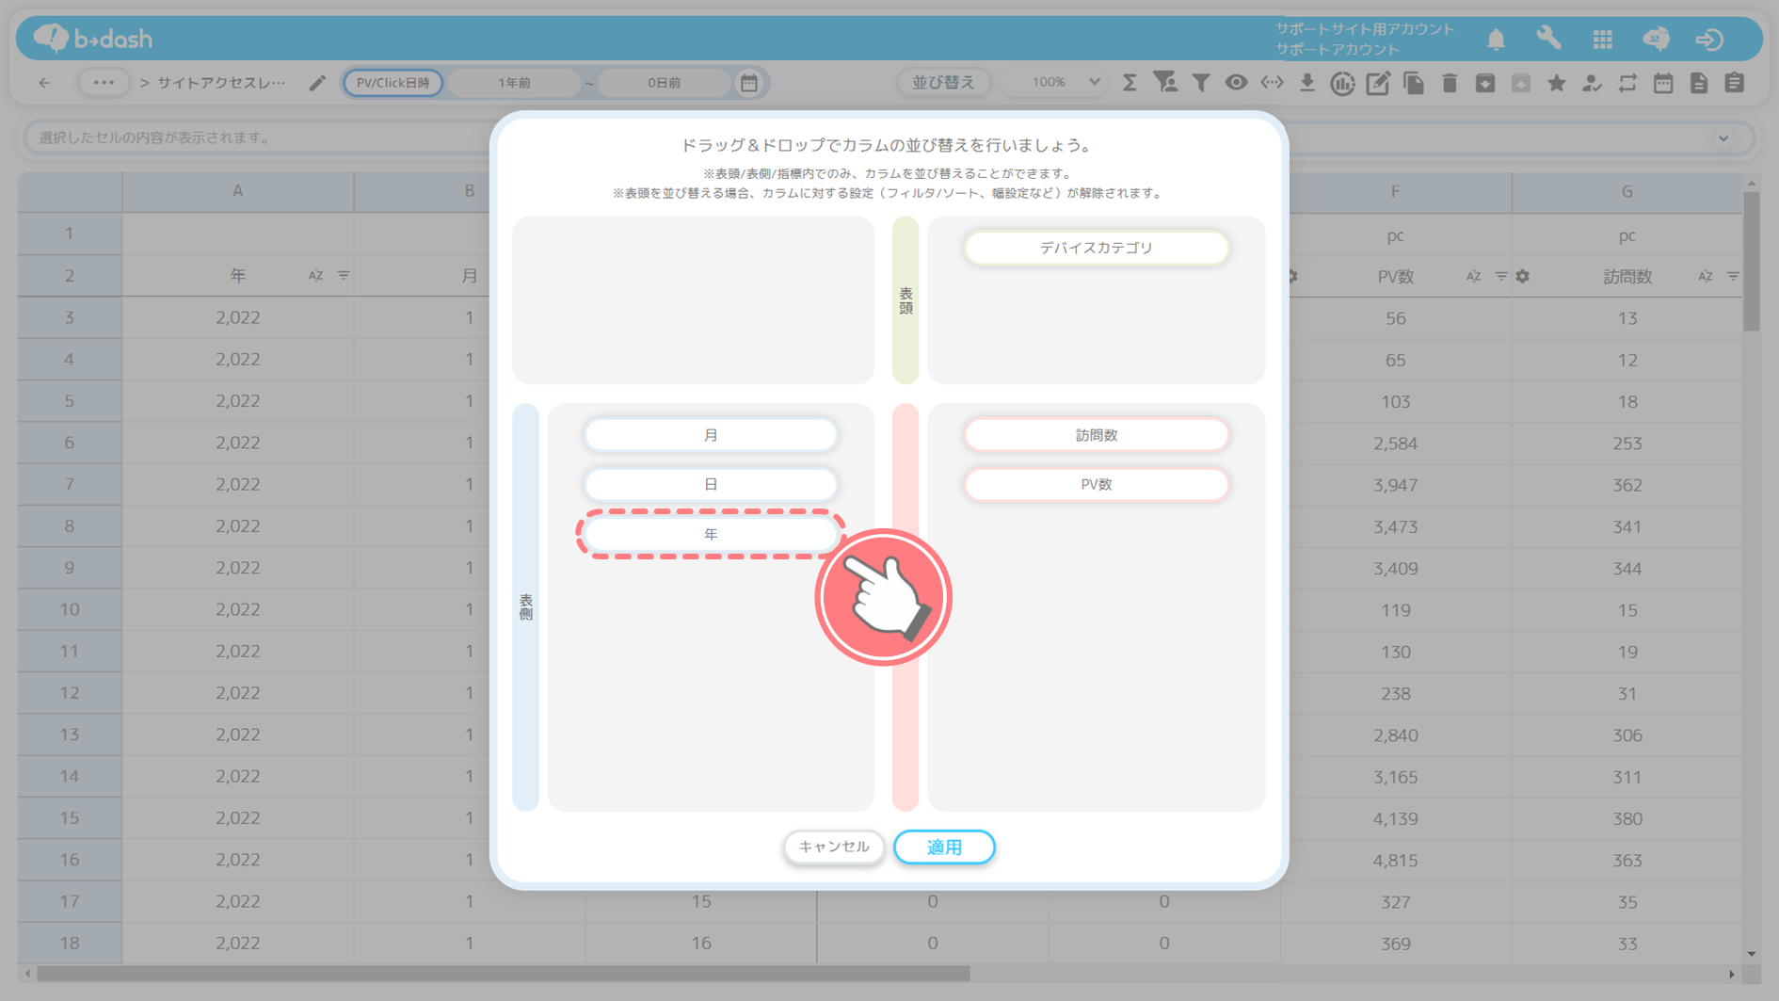This screenshot has height=1001, width=1779.
Task: Click the 並び替え button in toolbar
Action: point(943,83)
